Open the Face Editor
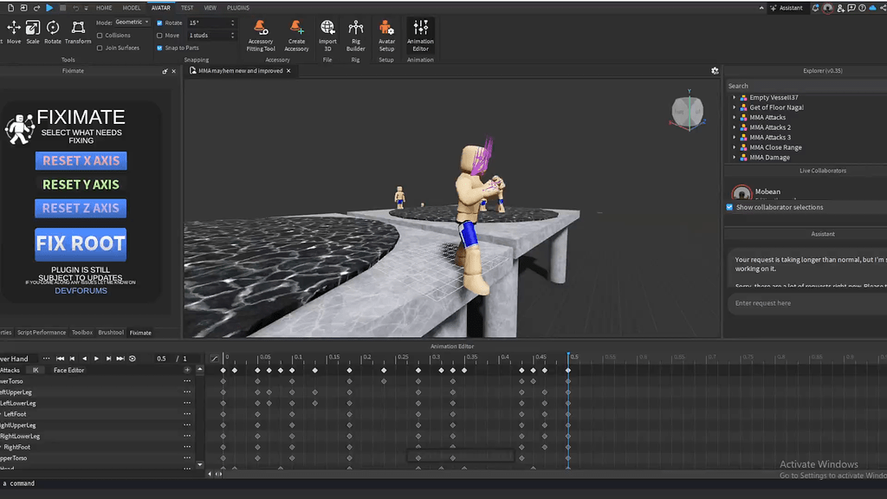 tap(69, 371)
